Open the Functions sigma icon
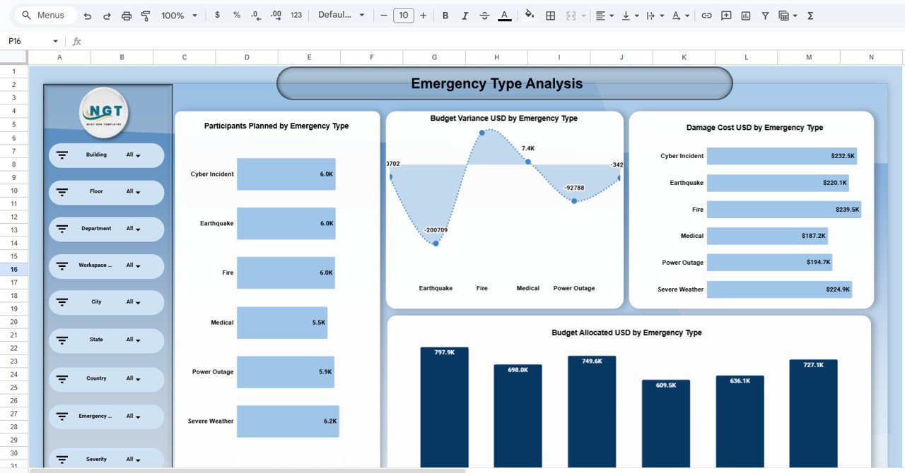 tap(810, 16)
